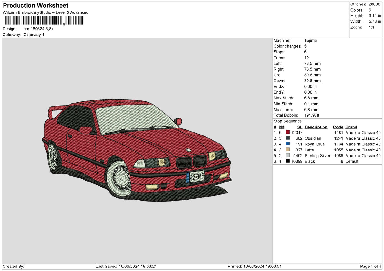Click the 'Brand' column header
Screen dimensions: 384x271
point(351,127)
